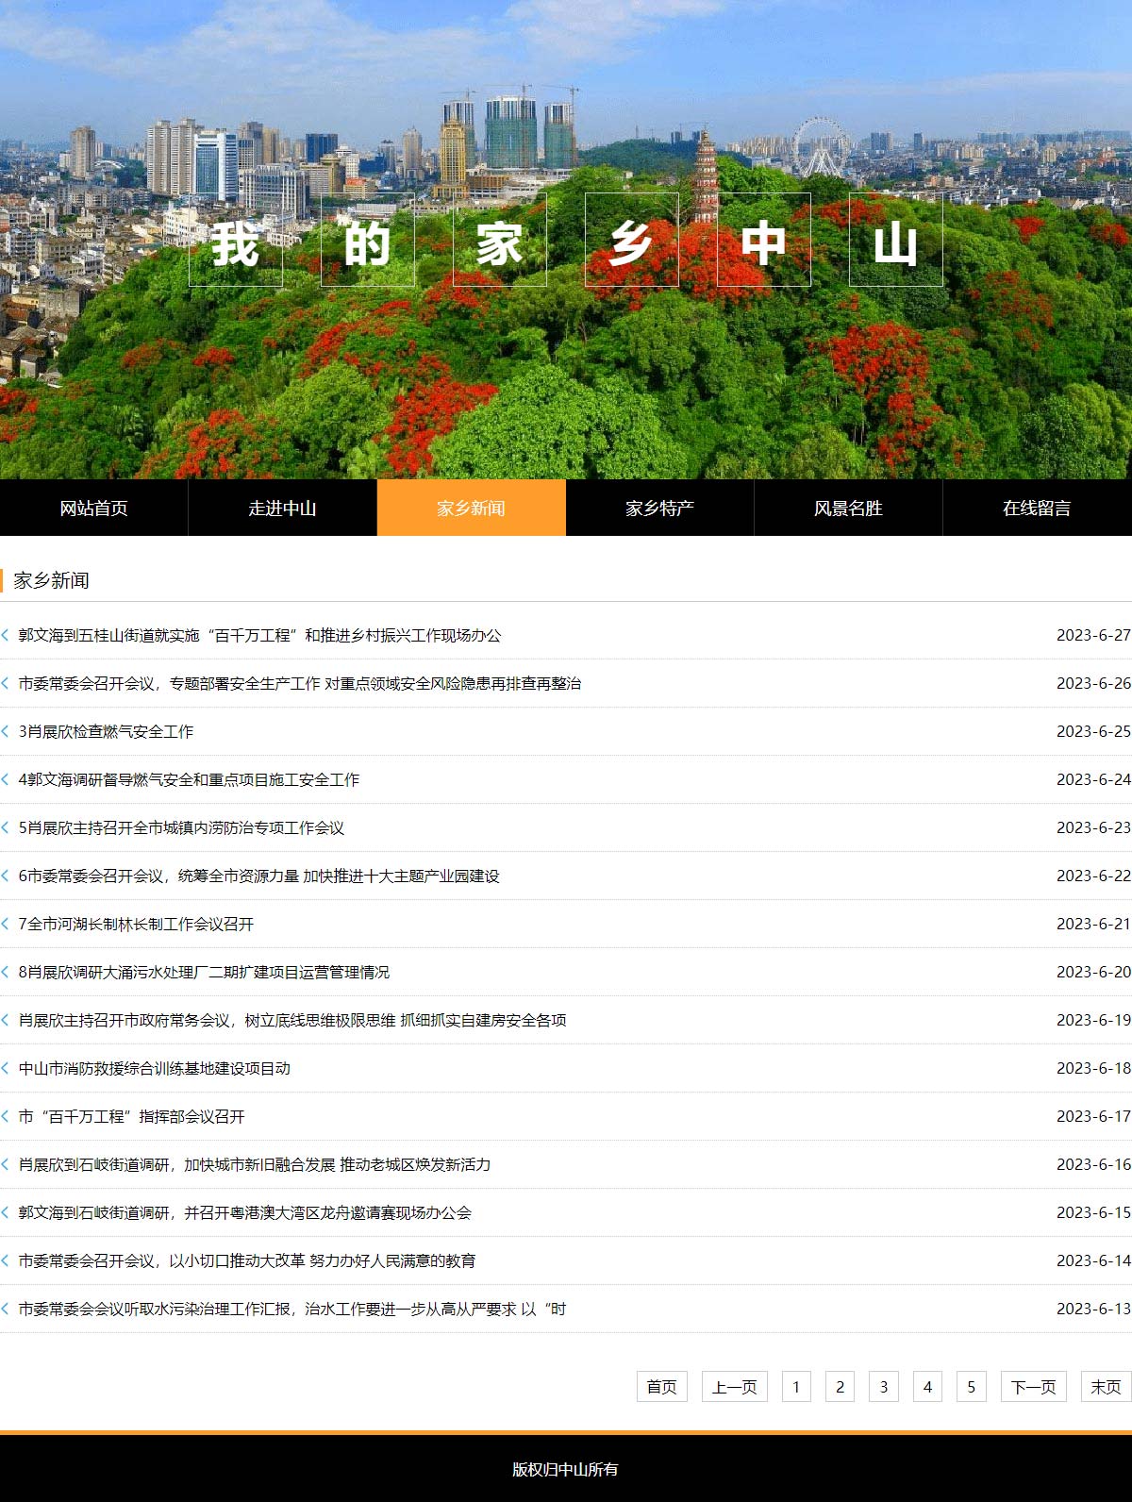Open 8肖展欣调研大涌污水处理厂 article
Screen dimensions: 1132x1502
coord(204,973)
